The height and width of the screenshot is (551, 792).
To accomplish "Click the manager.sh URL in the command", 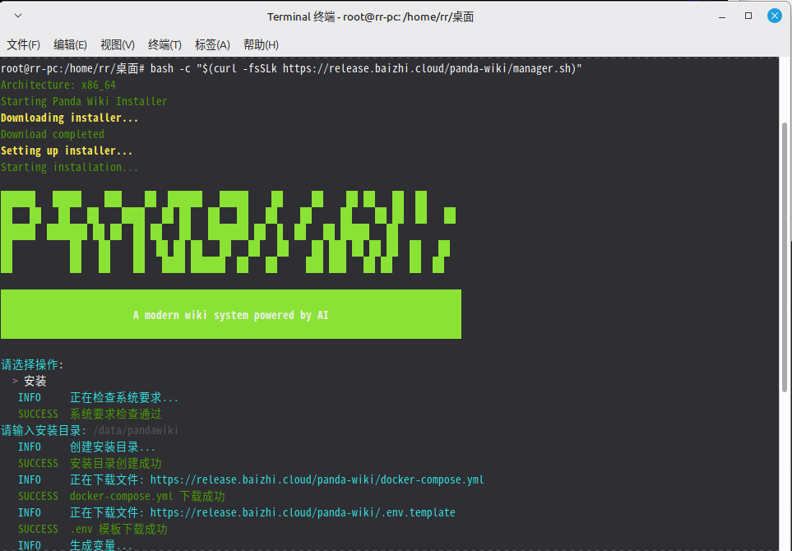I will coord(428,69).
